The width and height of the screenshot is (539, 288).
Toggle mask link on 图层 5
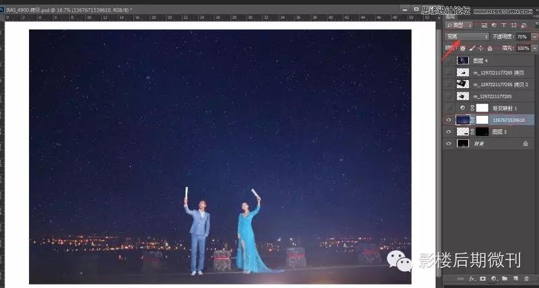pos(473,132)
